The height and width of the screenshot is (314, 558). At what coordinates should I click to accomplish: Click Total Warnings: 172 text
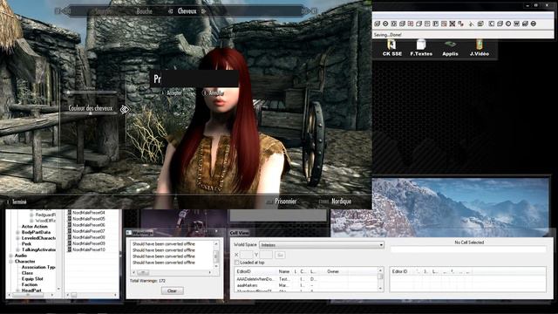[147, 281]
